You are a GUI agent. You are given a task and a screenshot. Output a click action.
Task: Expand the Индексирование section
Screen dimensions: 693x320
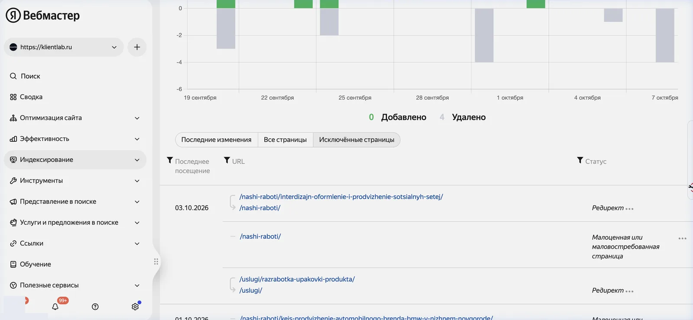pos(75,160)
